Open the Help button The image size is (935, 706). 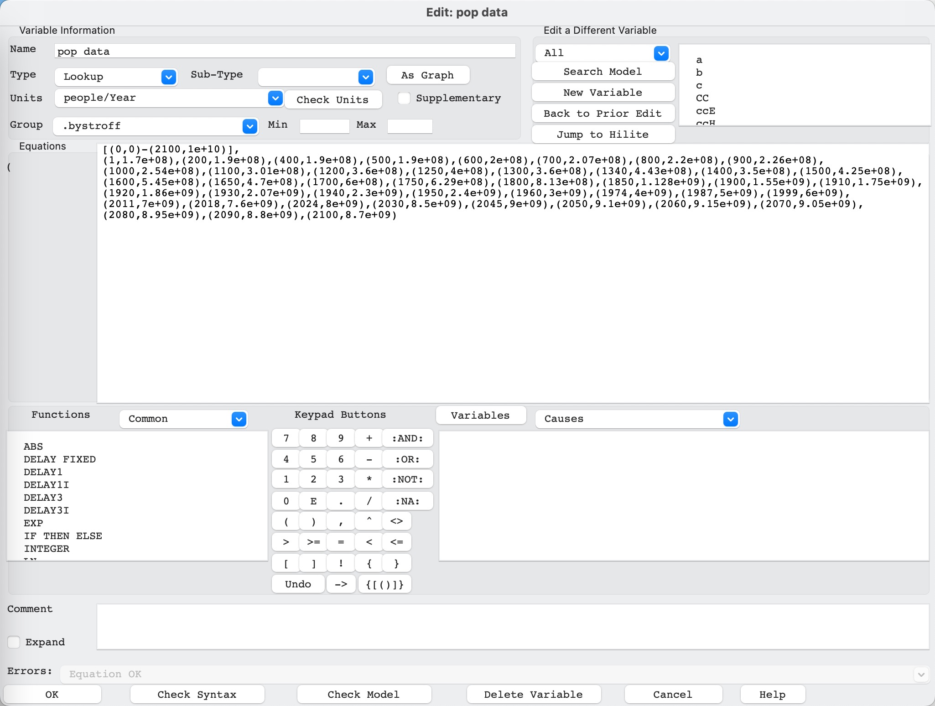(x=773, y=694)
